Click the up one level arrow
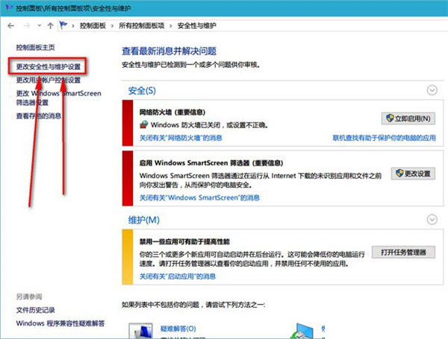The width and height of the screenshot is (448, 339). (50, 25)
